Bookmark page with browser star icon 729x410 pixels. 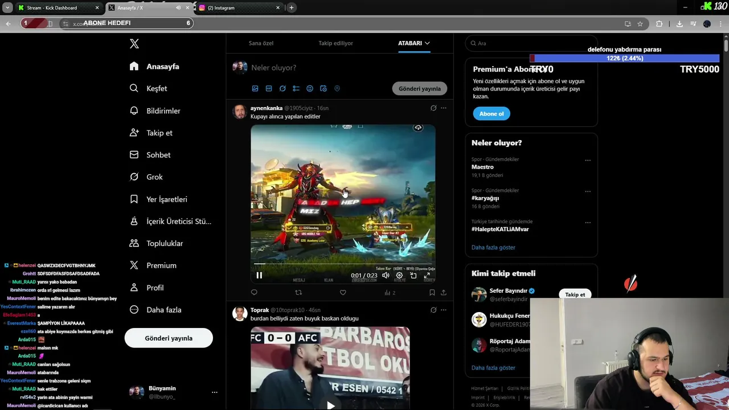pyautogui.click(x=640, y=24)
